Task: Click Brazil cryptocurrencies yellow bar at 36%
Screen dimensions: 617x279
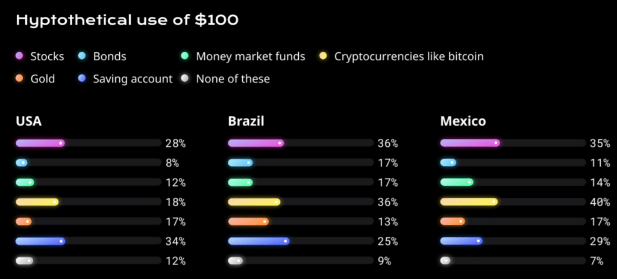Action: (254, 202)
